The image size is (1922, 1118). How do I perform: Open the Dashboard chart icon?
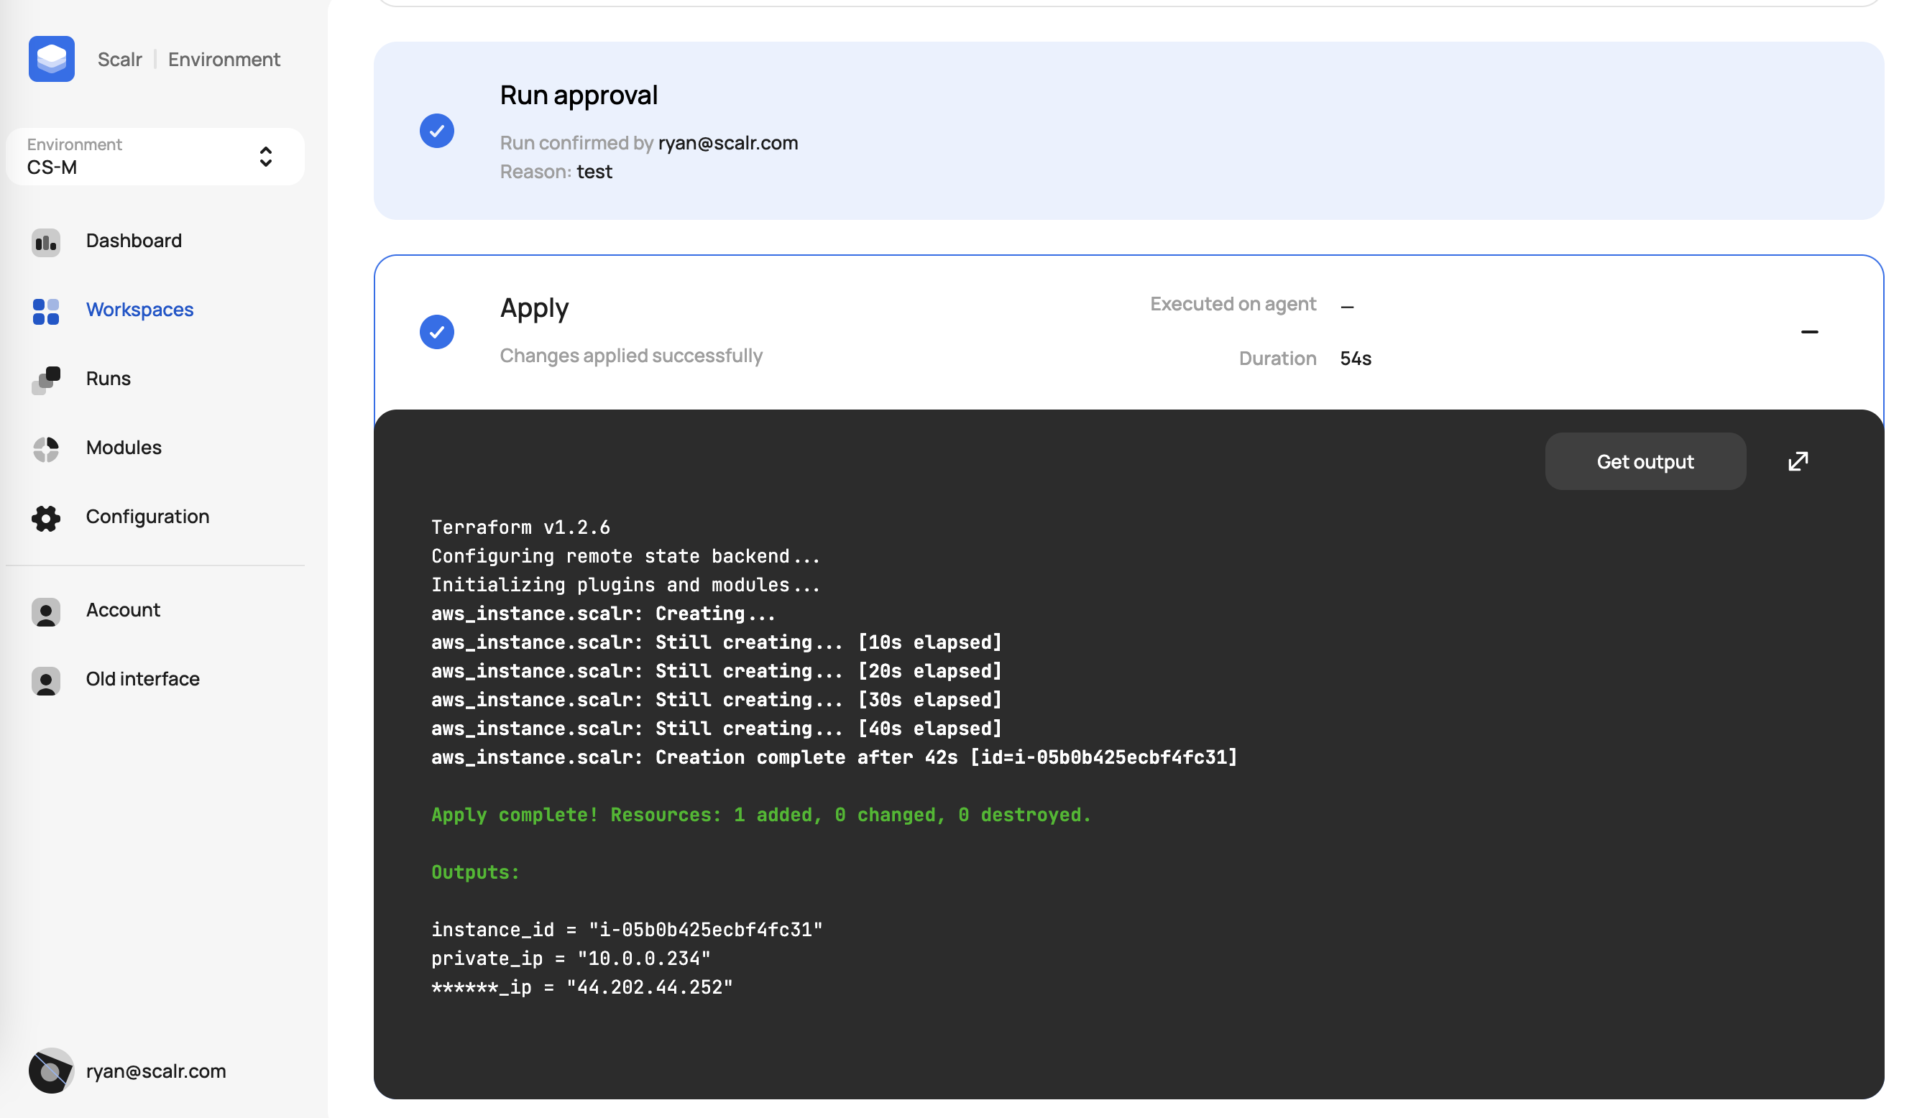[x=46, y=243]
